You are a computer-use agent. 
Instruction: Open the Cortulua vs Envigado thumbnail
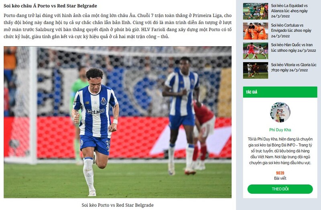(x=256, y=31)
